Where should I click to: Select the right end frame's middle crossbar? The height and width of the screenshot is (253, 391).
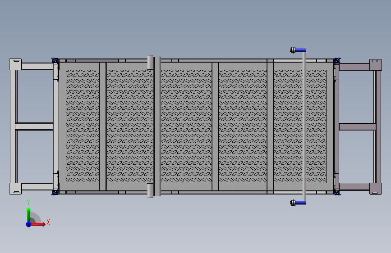[357, 126]
